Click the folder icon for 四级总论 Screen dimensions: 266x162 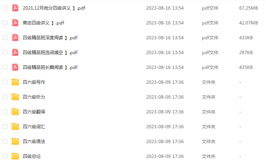click(15, 156)
